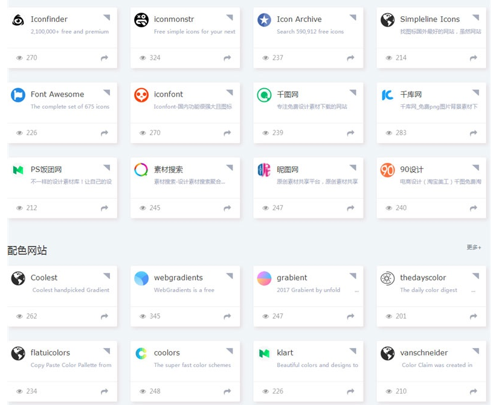Select the iconfont red logo

coord(141,94)
